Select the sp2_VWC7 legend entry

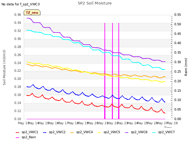(164, 132)
